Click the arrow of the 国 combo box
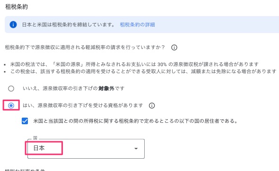279x171 pixels. [x=136, y=148]
